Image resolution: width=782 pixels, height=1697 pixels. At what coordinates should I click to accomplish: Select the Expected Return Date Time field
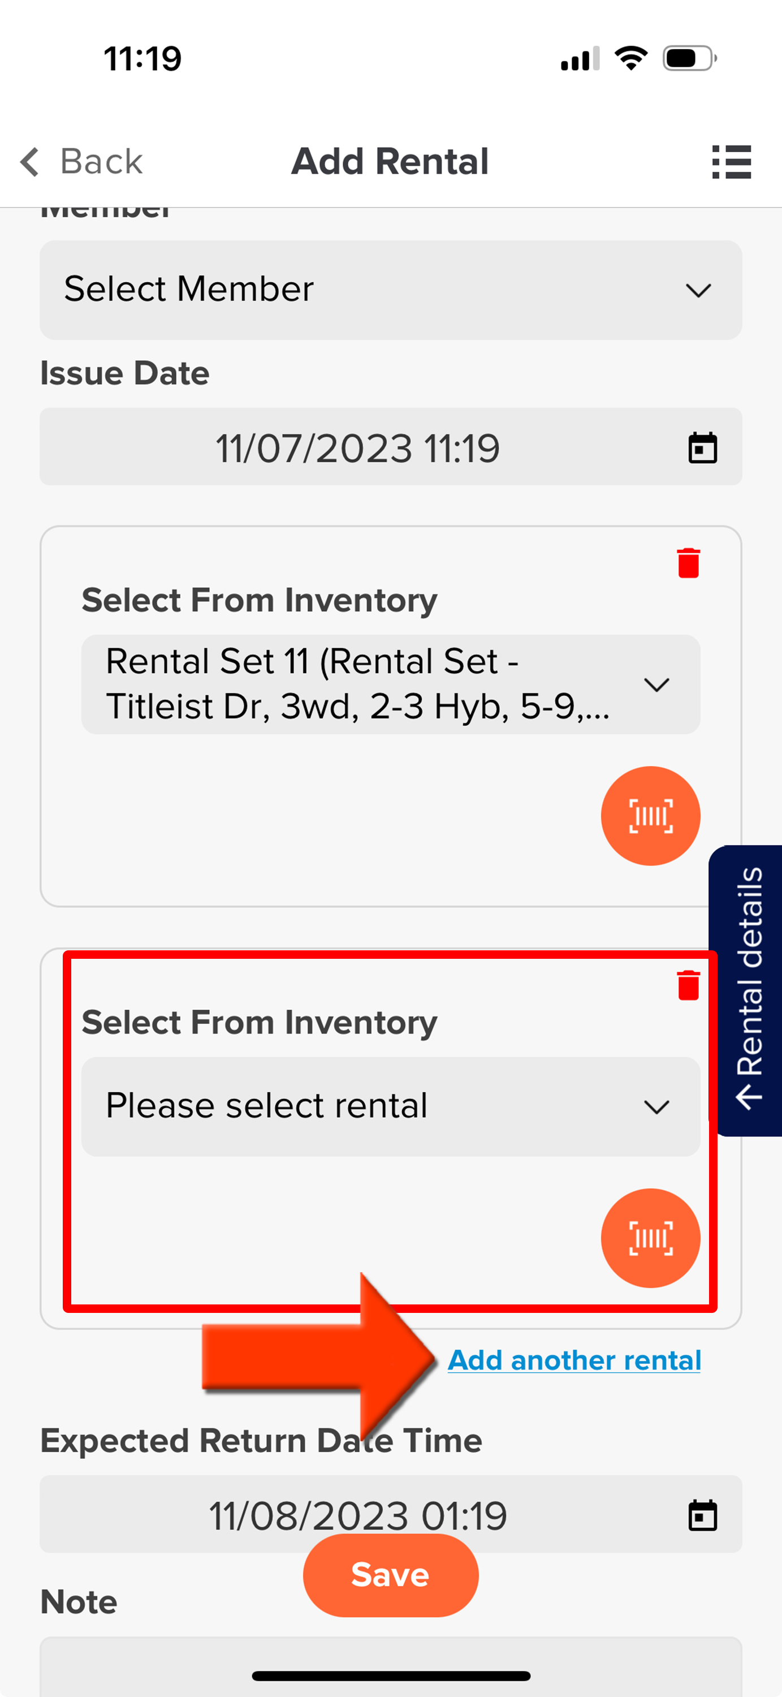click(391, 1514)
